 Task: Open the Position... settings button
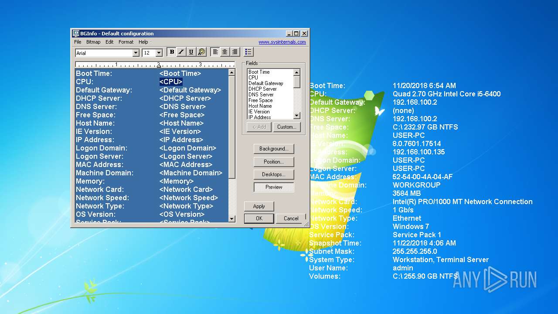(274, 162)
